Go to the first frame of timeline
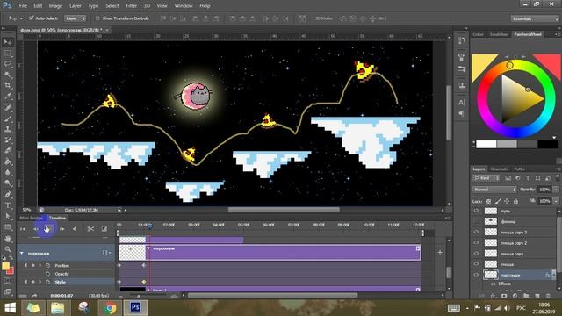Viewport: 562px width, 316px height. tap(23, 228)
